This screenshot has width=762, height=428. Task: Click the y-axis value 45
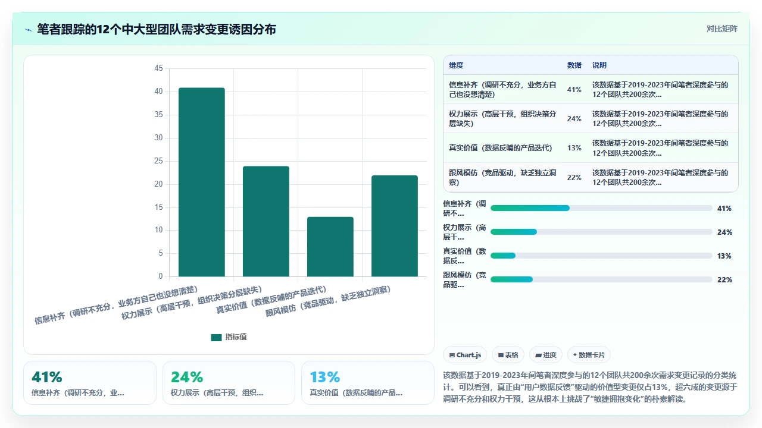158,68
